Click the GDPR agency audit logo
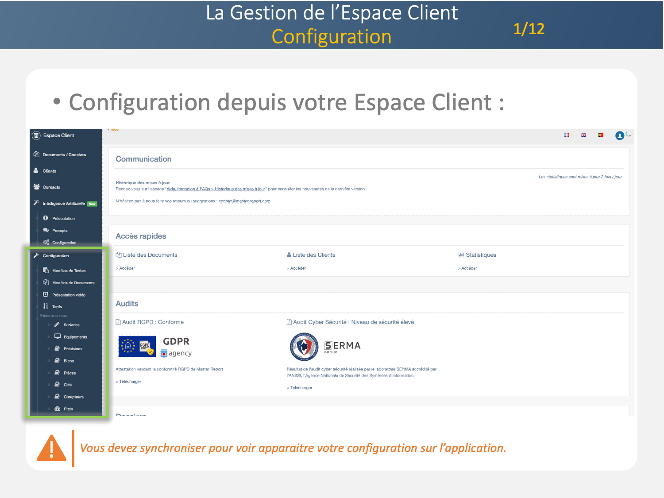This screenshot has height=498, width=664. [x=155, y=347]
